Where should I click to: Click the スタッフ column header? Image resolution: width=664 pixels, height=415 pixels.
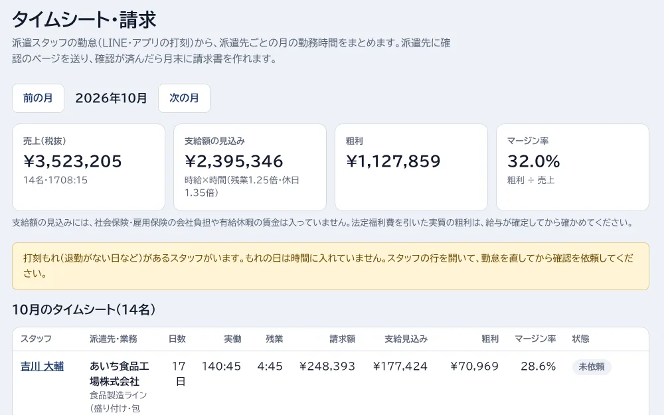point(36,339)
